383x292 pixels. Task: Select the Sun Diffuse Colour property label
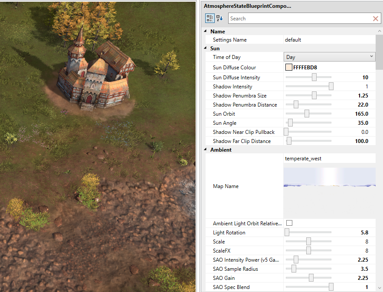pos(234,67)
